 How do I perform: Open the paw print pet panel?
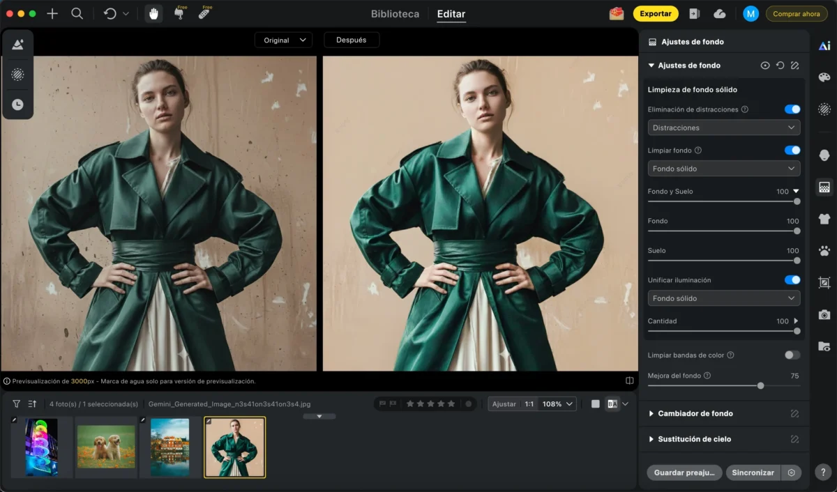pos(824,250)
